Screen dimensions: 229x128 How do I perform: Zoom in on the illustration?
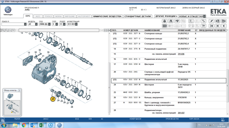3,30
